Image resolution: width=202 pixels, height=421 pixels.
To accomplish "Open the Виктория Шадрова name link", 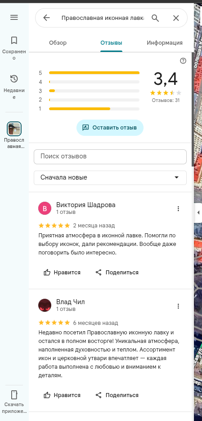I will tap(85, 205).
